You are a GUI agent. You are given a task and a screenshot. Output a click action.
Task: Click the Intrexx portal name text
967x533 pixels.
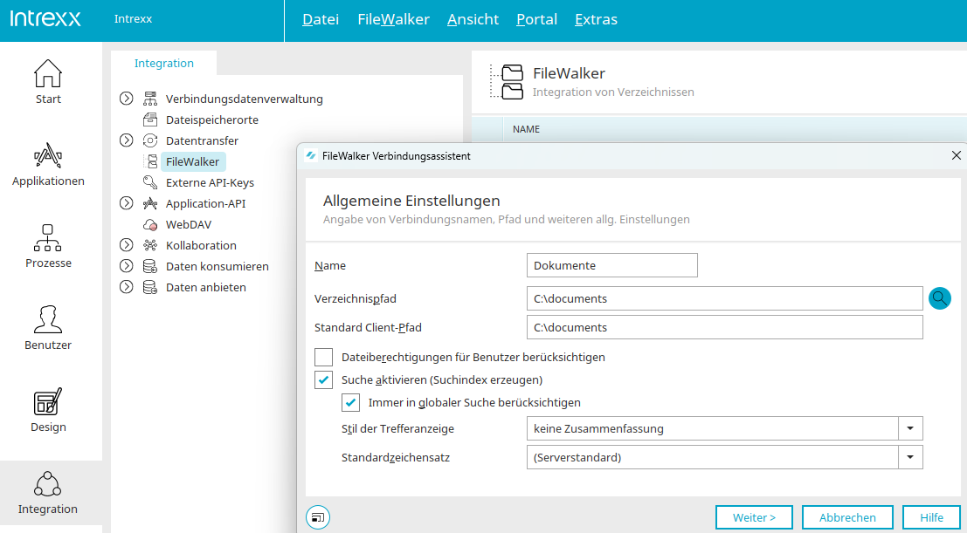tap(133, 19)
